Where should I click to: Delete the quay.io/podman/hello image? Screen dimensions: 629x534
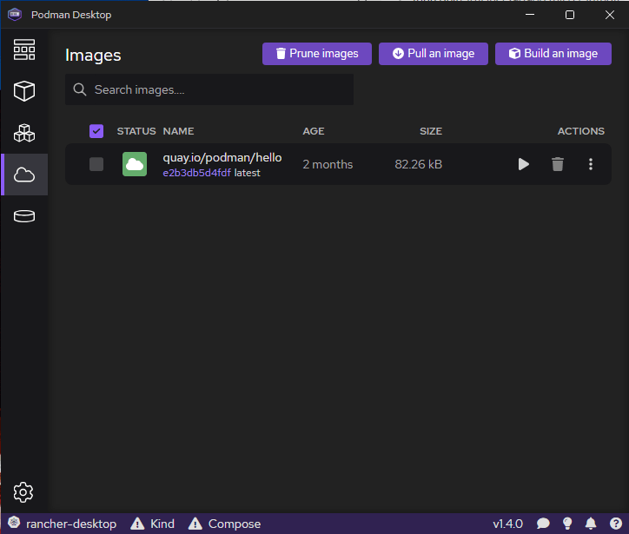coord(557,164)
